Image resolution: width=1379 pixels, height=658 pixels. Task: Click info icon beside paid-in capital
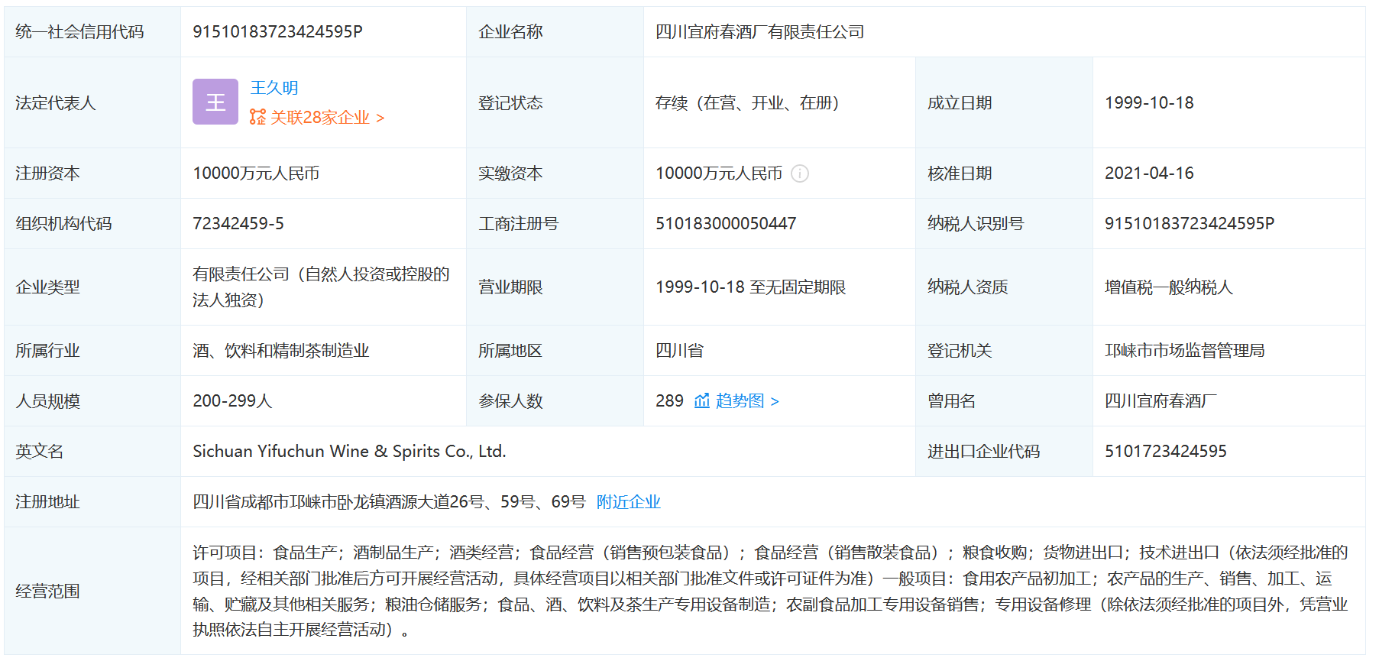click(x=800, y=173)
